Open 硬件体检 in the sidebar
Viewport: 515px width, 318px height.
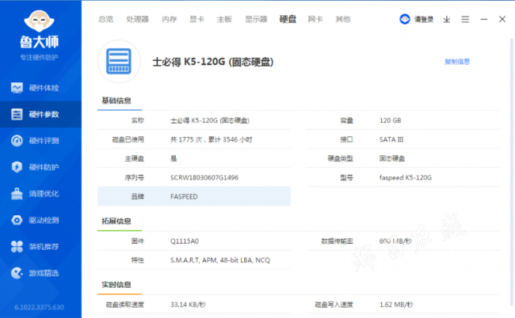(40, 88)
